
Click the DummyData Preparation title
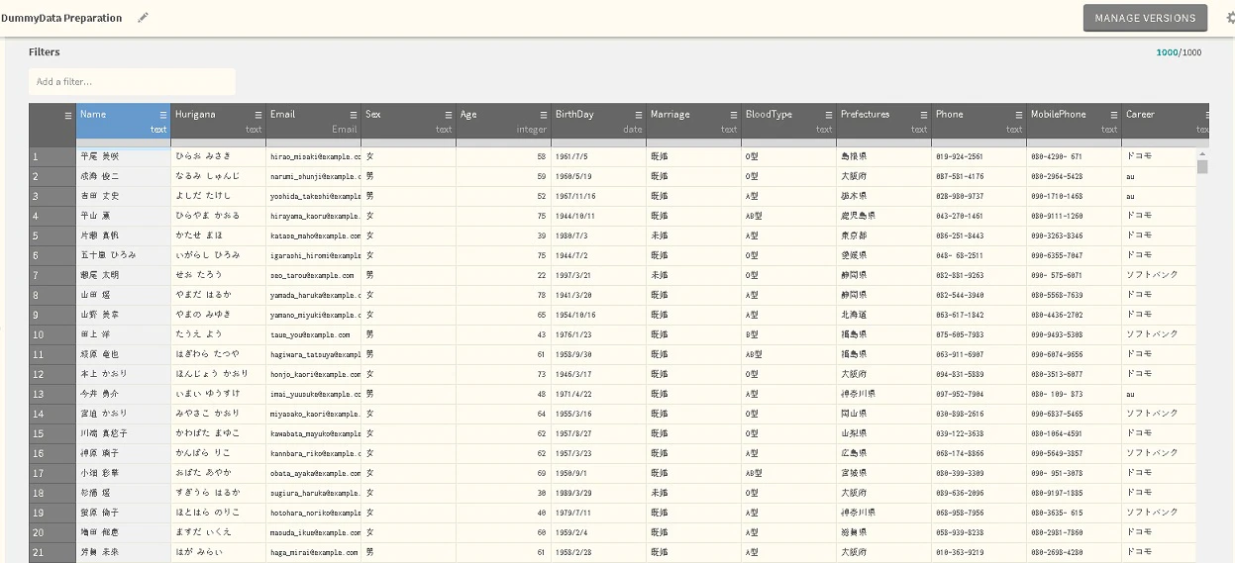tap(61, 18)
